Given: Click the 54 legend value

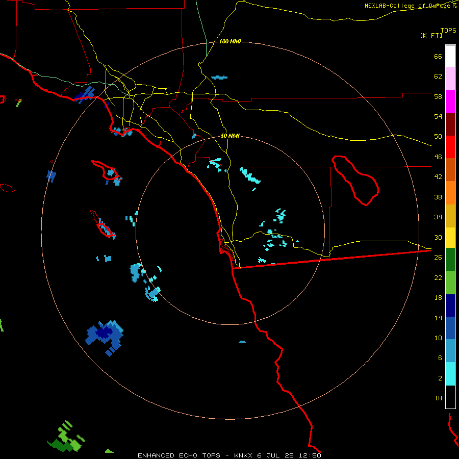Looking at the screenshot, I should coord(438,116).
